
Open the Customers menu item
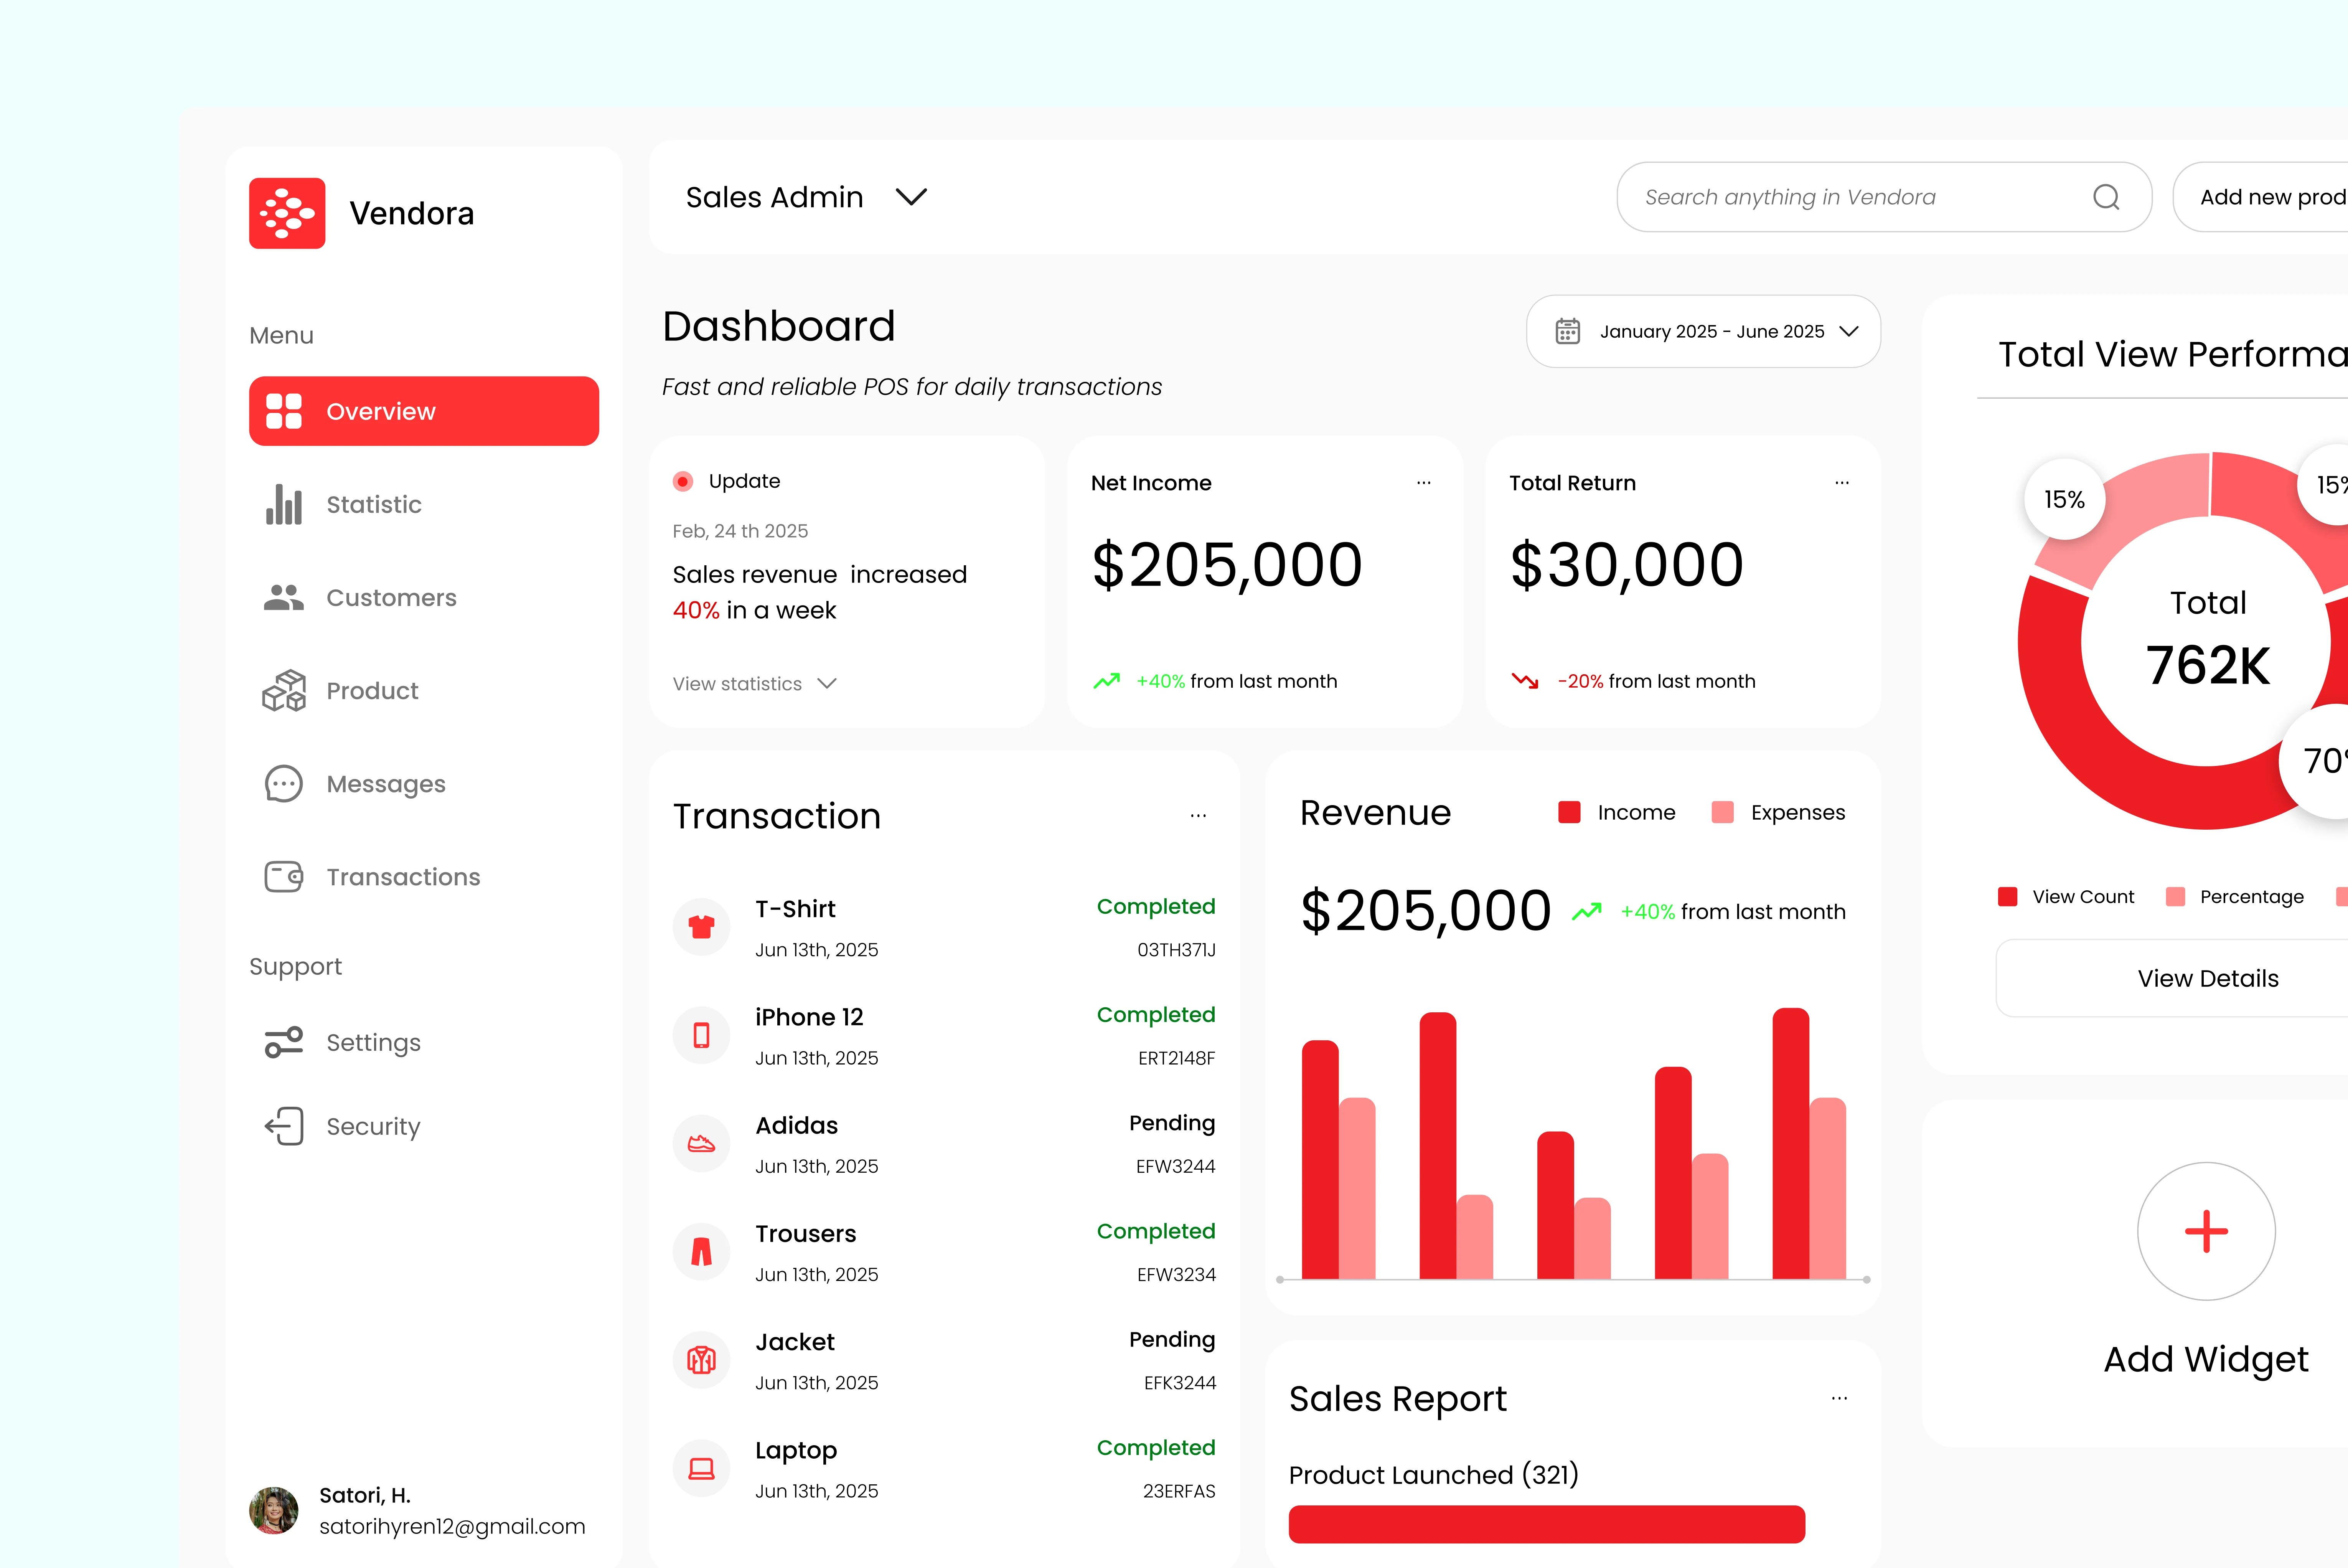(391, 597)
